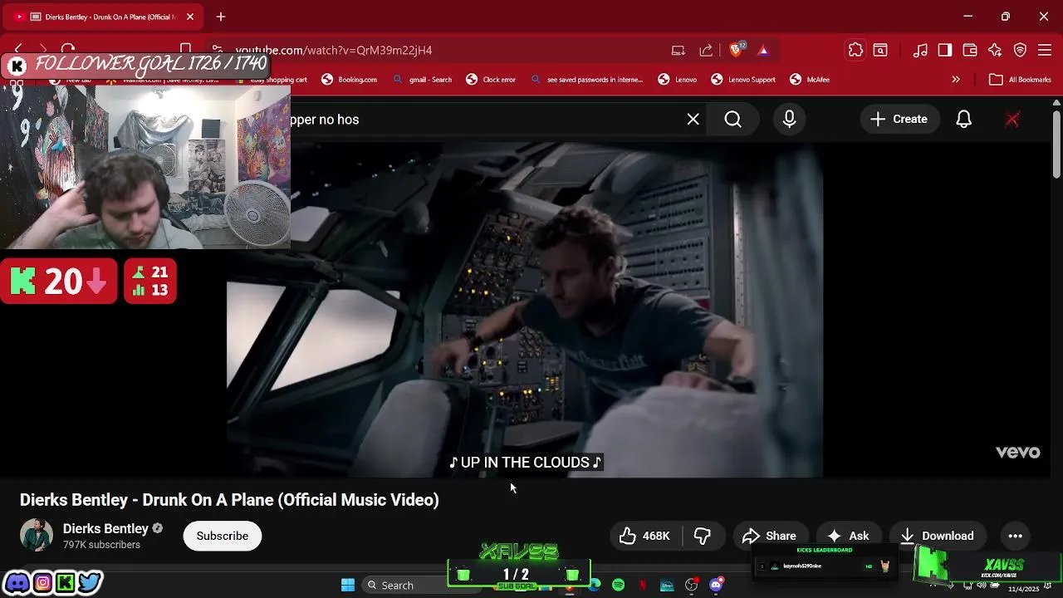This screenshot has width=1063, height=598.
Task: Open YouTube notifications bell
Action: pos(963,120)
